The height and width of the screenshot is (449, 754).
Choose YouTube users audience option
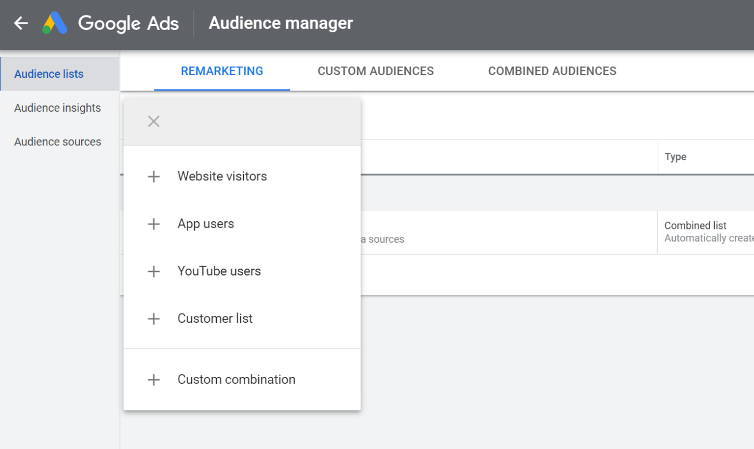pyautogui.click(x=242, y=271)
